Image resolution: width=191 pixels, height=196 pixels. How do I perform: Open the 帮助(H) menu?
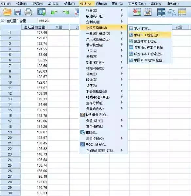coord(173,4)
